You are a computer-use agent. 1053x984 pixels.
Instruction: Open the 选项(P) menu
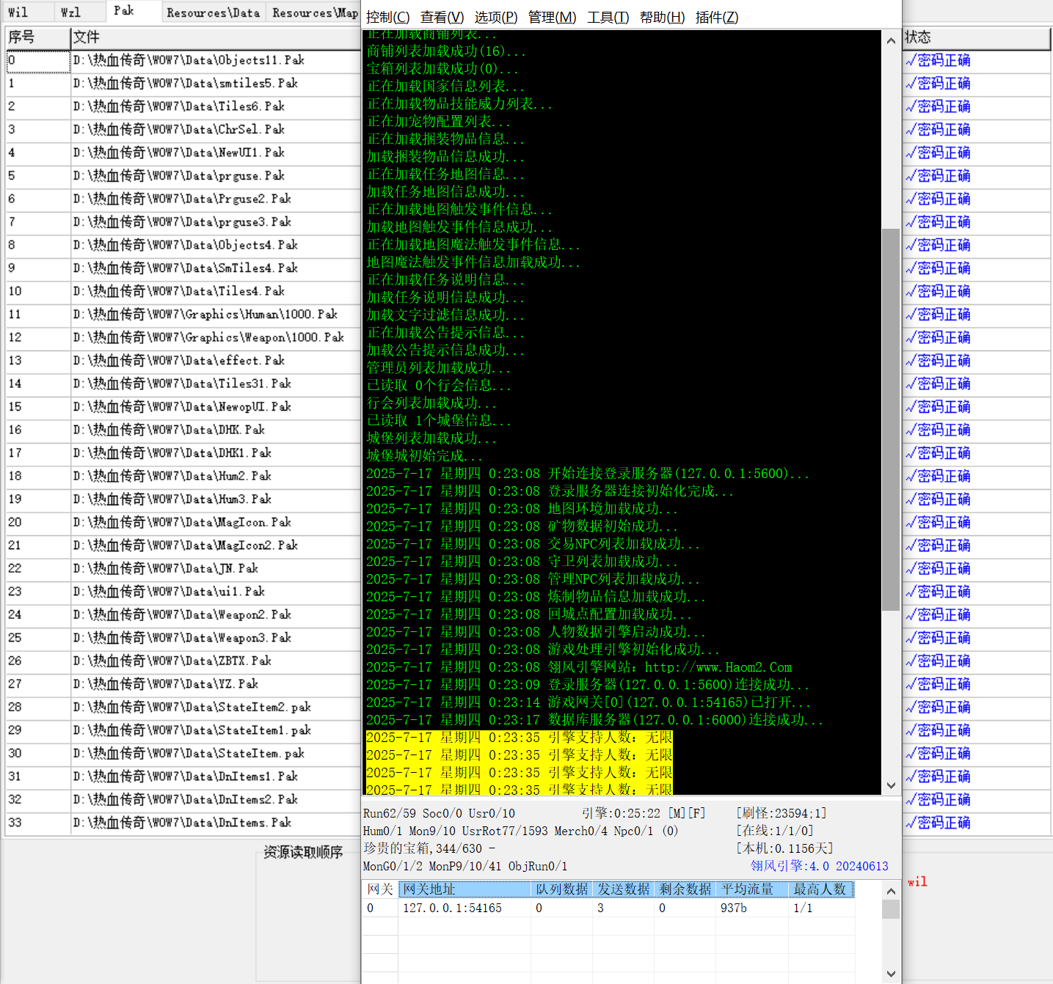tap(496, 17)
